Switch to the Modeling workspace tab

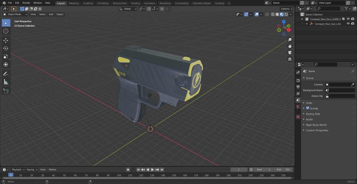pos(74,3)
